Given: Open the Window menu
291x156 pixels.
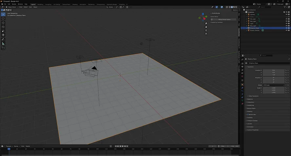Looking at the screenshot, I should pyautogui.click(x=20, y=4).
